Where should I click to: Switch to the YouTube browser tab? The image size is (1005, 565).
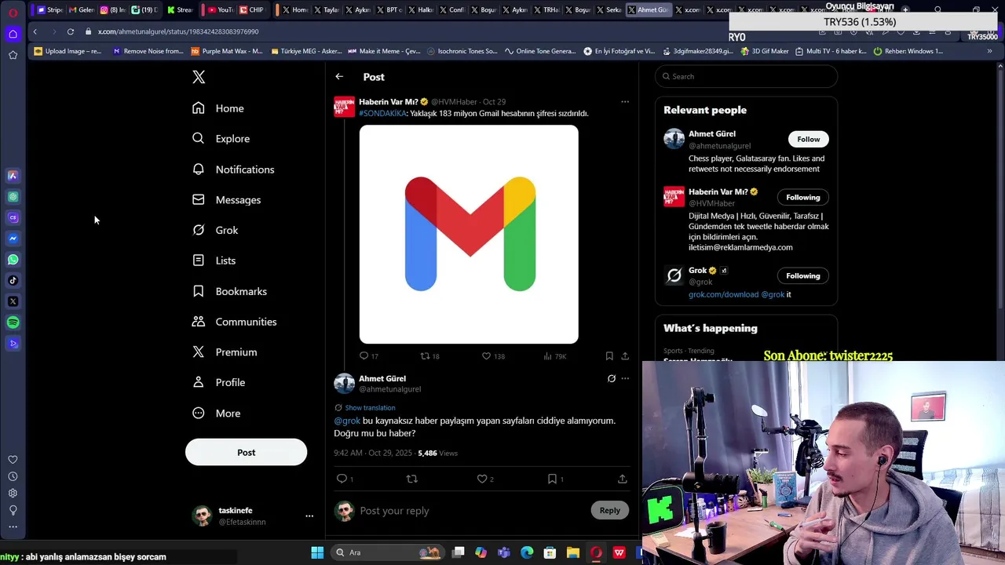219,9
